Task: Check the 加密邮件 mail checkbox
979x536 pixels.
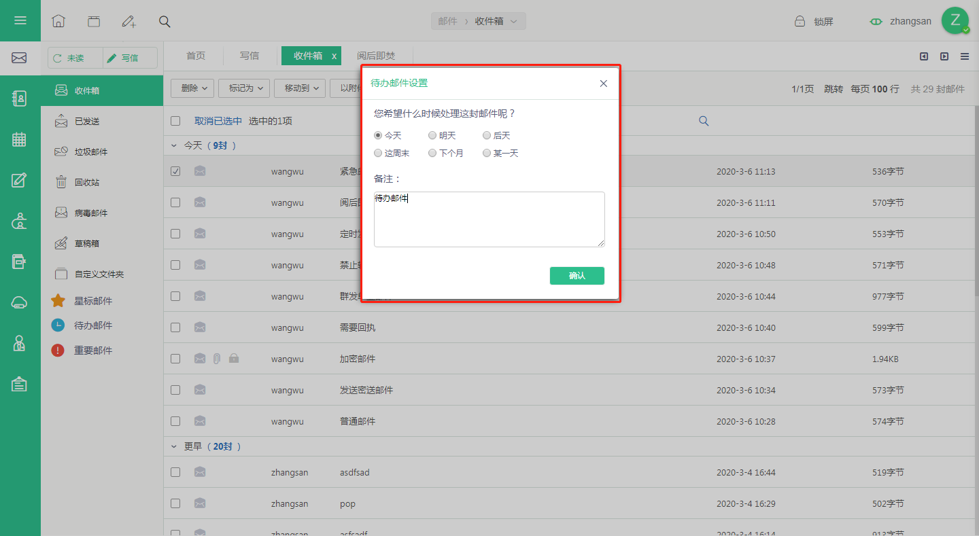Action: [x=175, y=359]
